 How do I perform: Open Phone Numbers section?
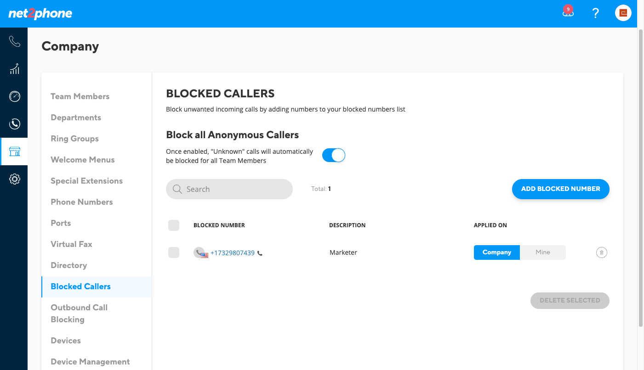pyautogui.click(x=82, y=202)
